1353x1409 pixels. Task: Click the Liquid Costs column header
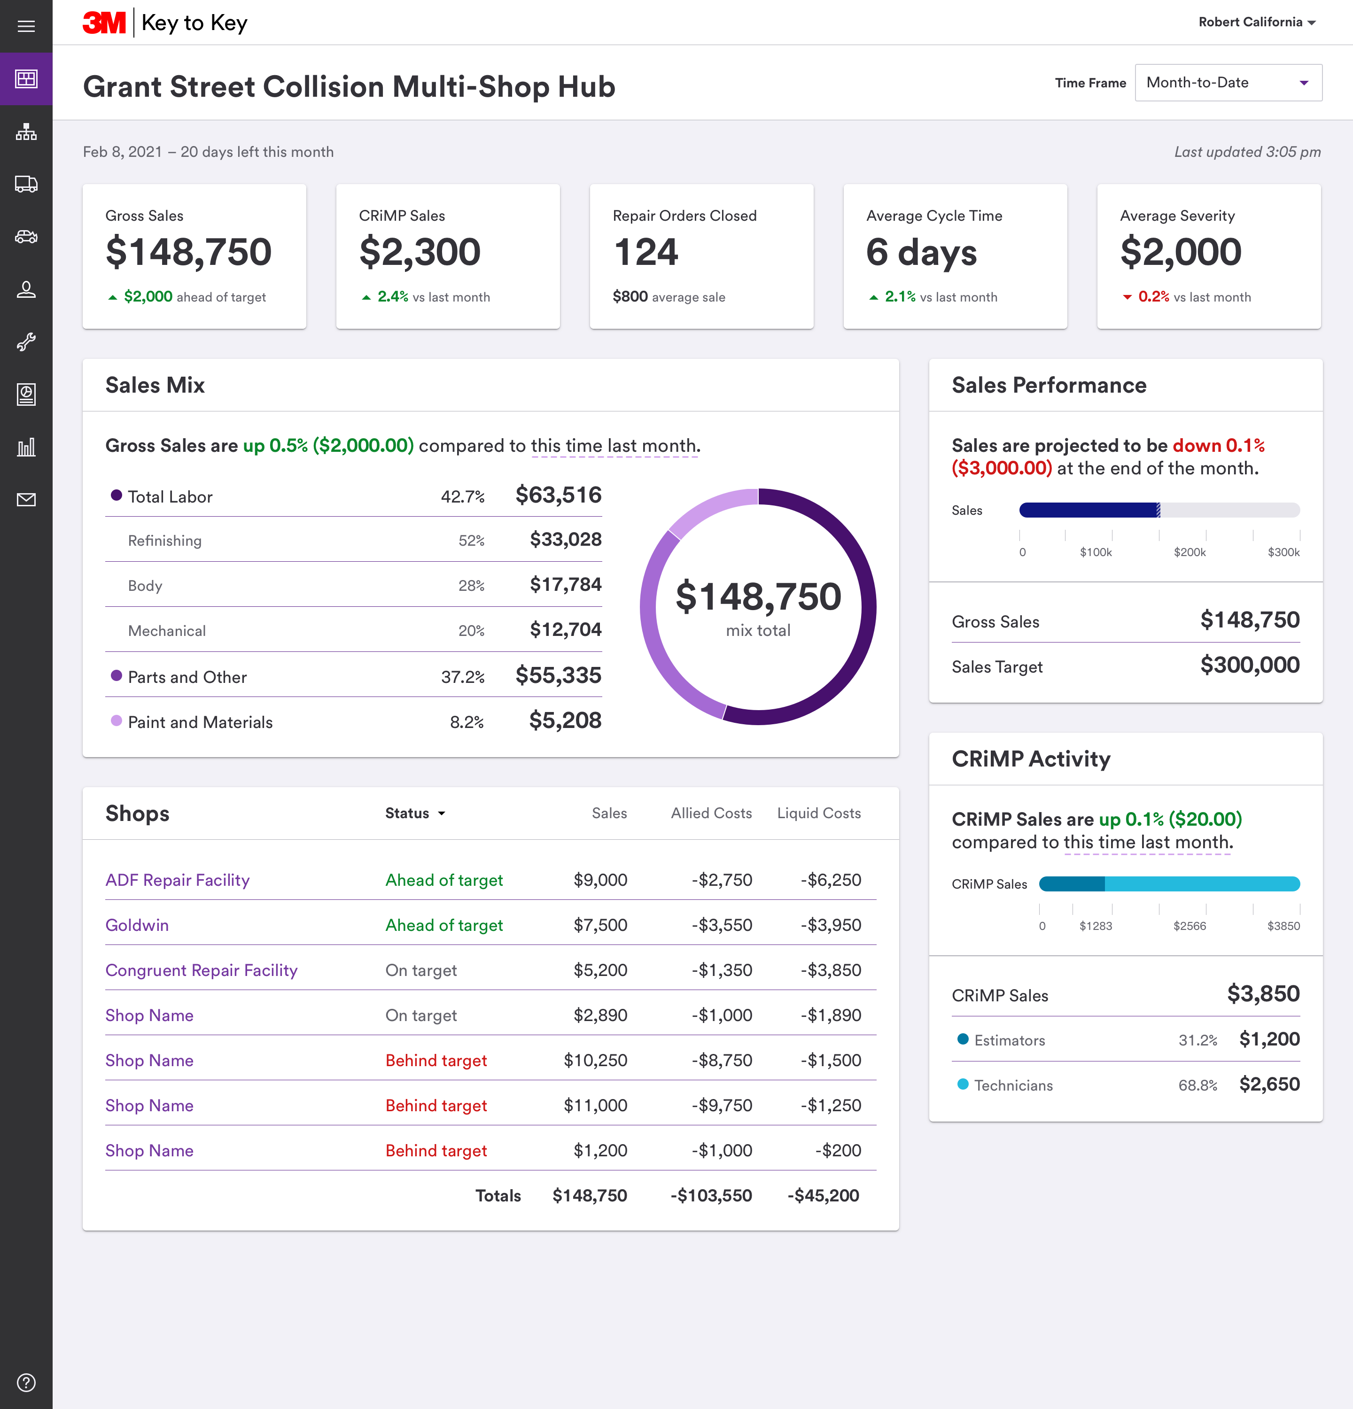[818, 813]
